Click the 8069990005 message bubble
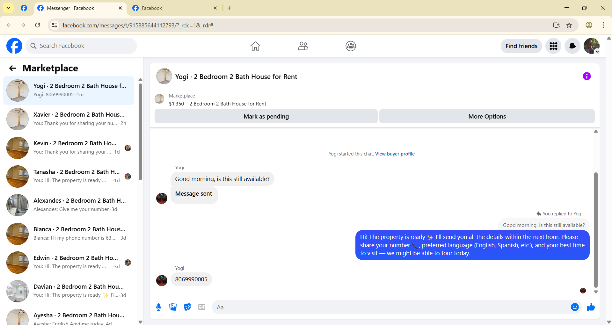Screen dimensions: 612x325 pos(191,279)
